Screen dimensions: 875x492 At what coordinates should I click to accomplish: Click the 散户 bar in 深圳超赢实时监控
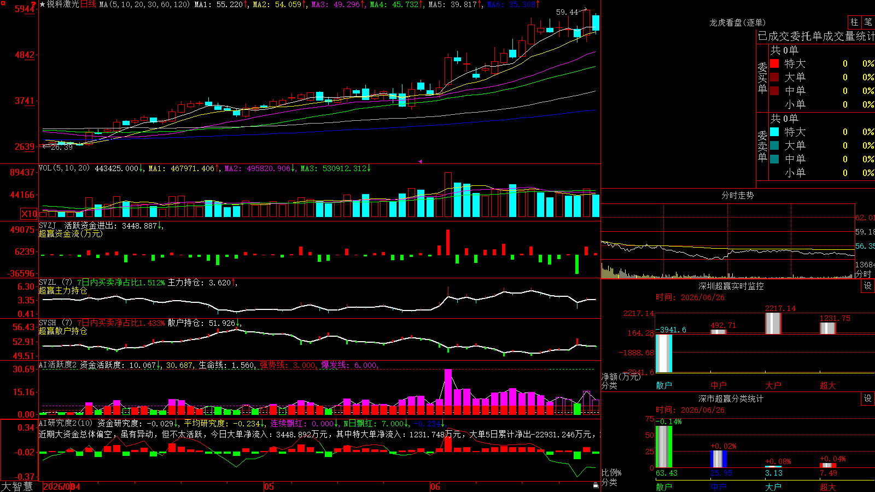point(664,353)
